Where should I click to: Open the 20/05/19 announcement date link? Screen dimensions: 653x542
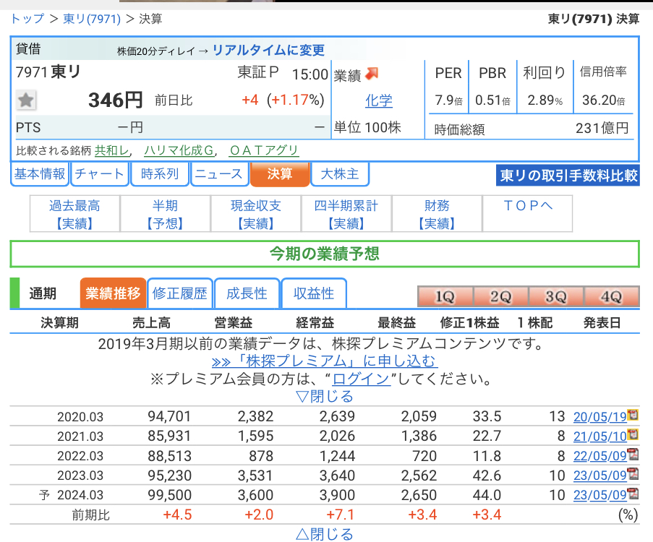600,417
